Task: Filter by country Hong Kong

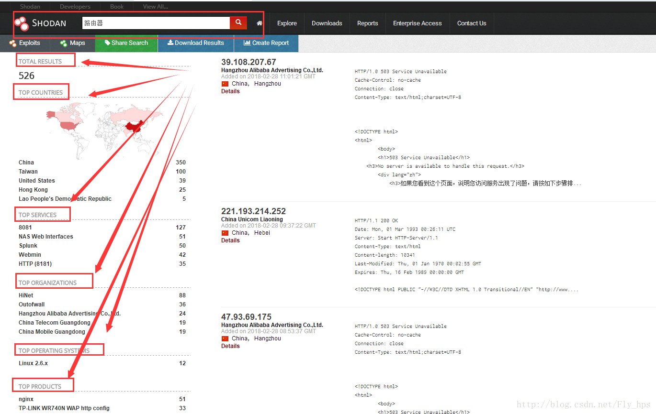Action: tap(33, 190)
